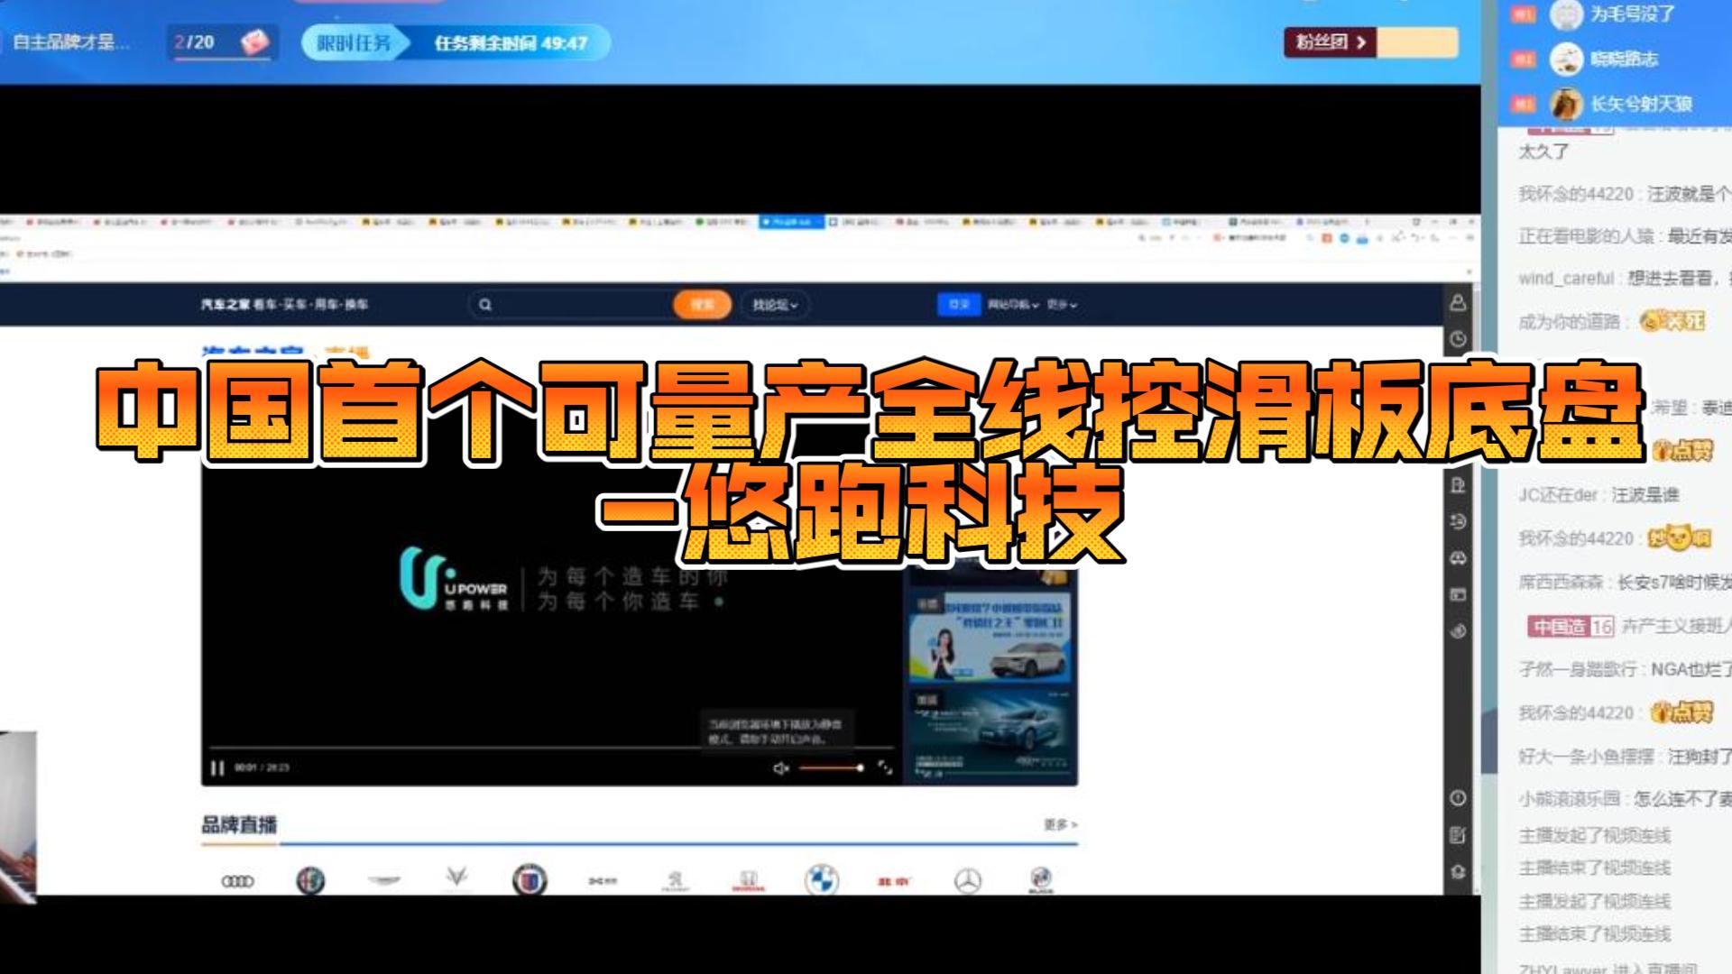Pause the video with the pause button
This screenshot has width=1732, height=974.
click(216, 768)
